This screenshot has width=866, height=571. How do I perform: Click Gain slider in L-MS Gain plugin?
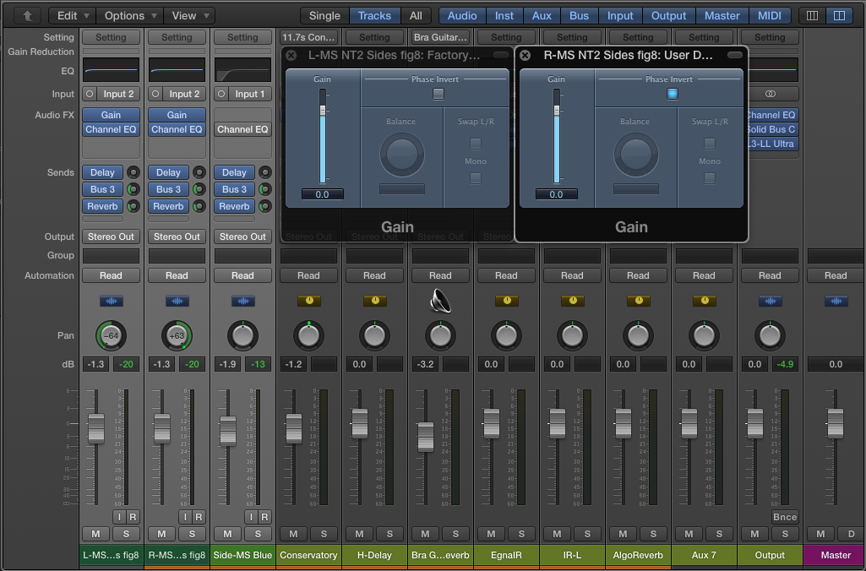click(323, 111)
